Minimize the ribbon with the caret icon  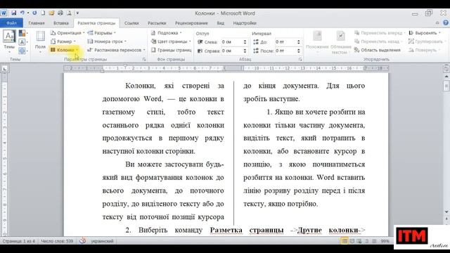click(x=437, y=23)
